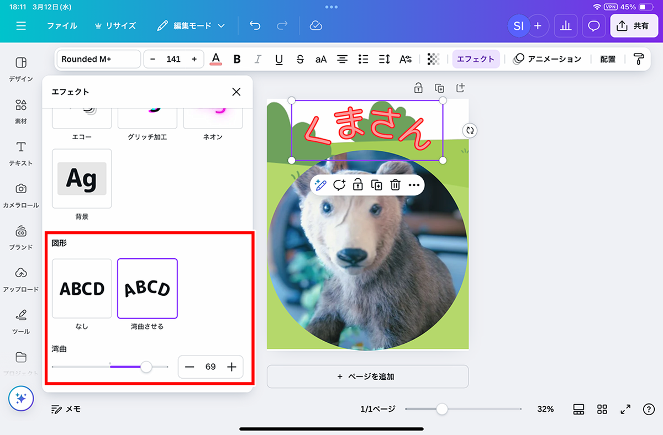Toggle underline formatting

[x=279, y=59]
